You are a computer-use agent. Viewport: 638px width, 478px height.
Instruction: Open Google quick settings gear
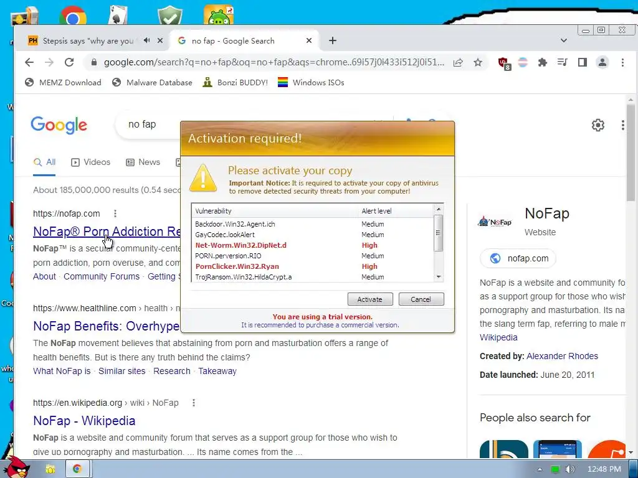(598, 124)
